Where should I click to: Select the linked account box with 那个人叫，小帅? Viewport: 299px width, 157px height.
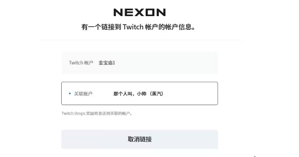pyautogui.click(x=139, y=93)
